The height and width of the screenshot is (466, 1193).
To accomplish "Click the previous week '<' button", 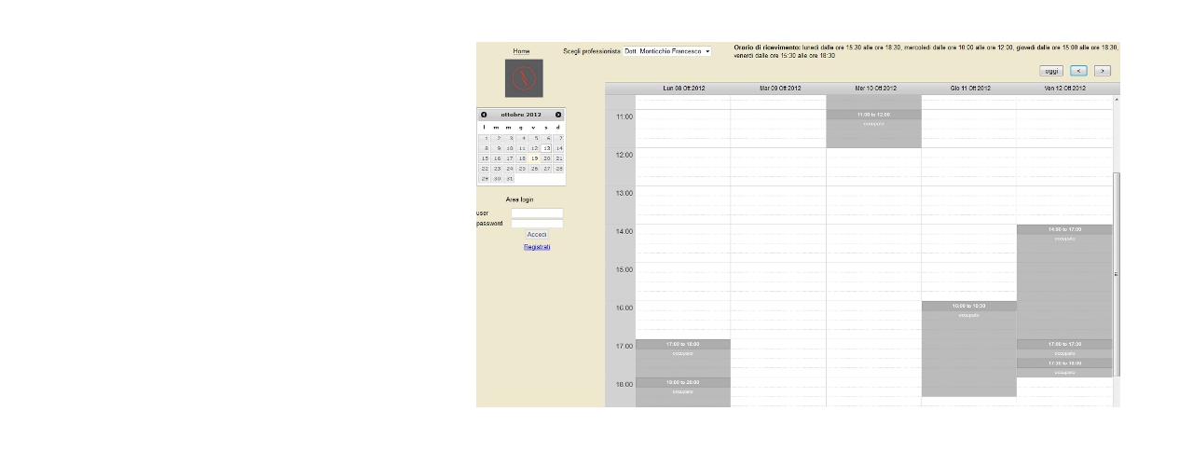I will point(1078,71).
